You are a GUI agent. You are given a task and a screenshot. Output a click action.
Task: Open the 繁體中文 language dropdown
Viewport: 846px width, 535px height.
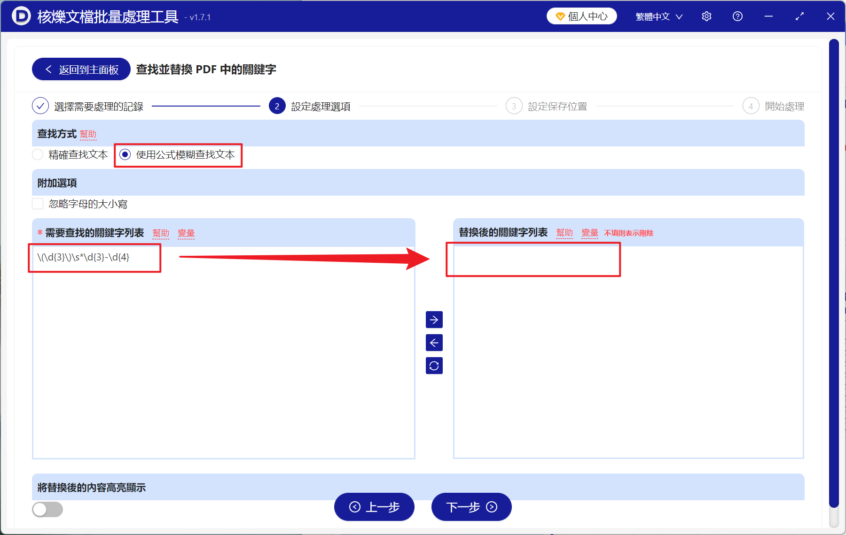click(658, 16)
